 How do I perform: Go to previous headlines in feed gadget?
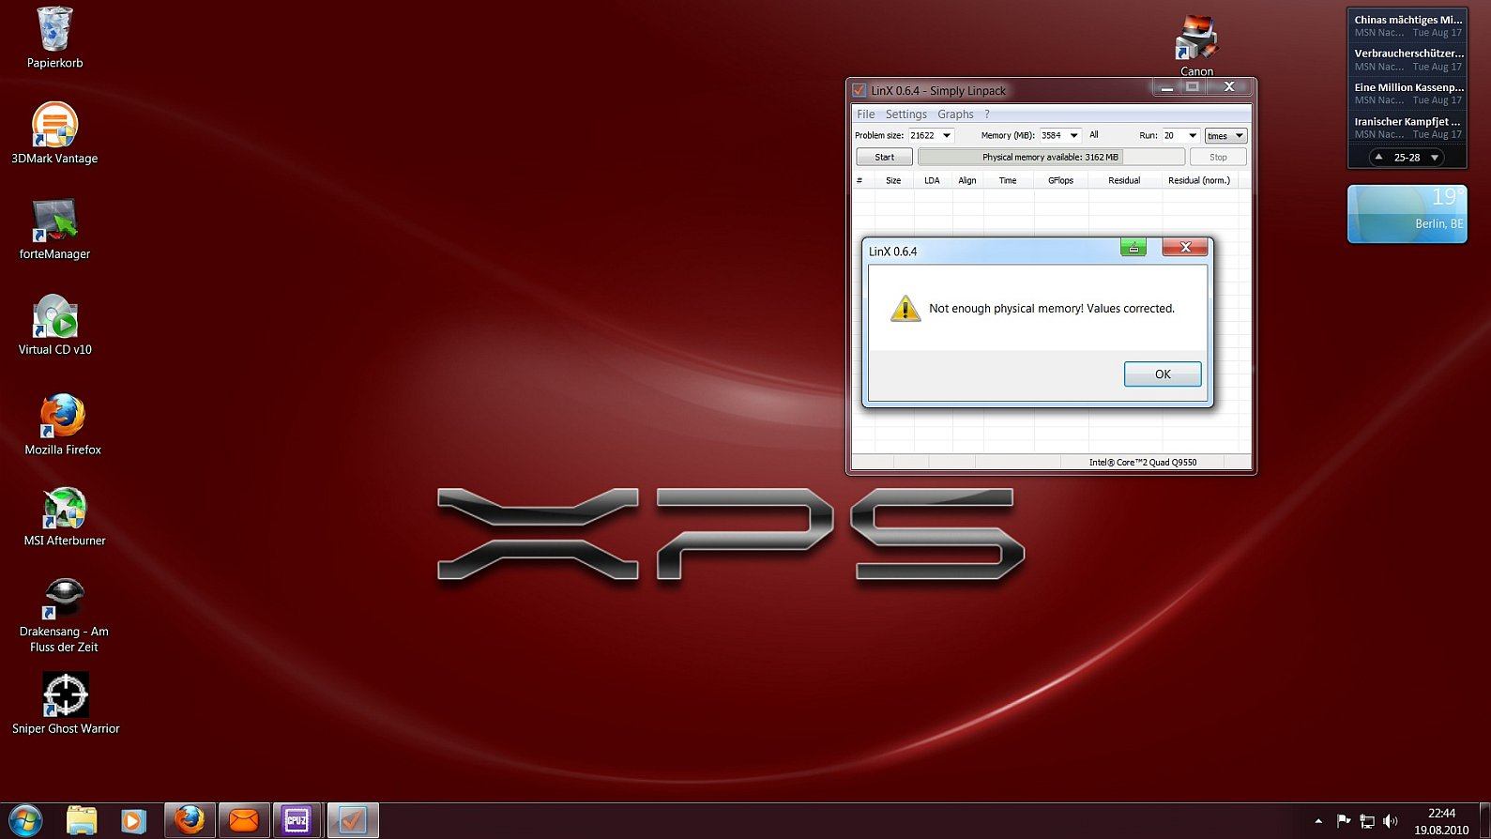tap(1378, 158)
